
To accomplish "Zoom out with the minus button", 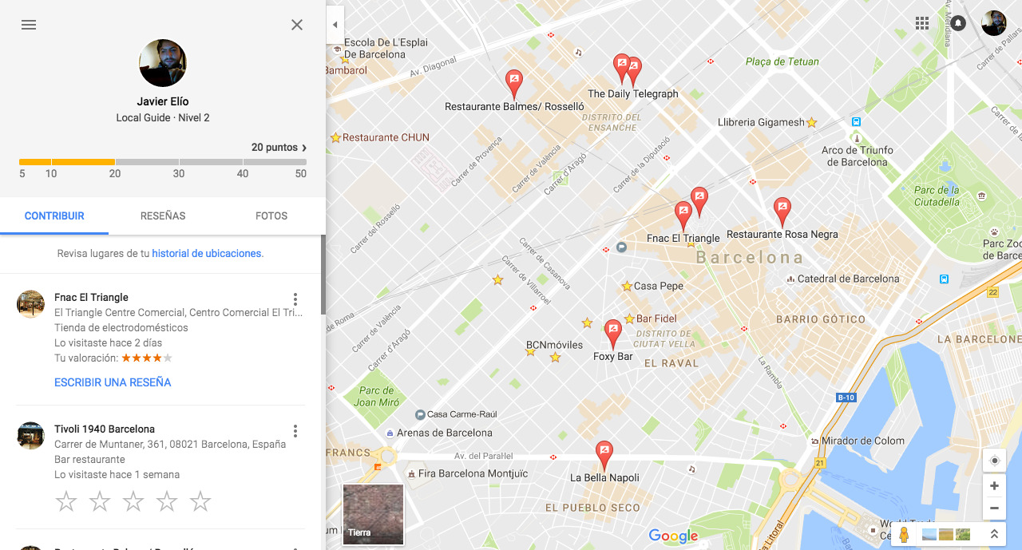I will [994, 508].
